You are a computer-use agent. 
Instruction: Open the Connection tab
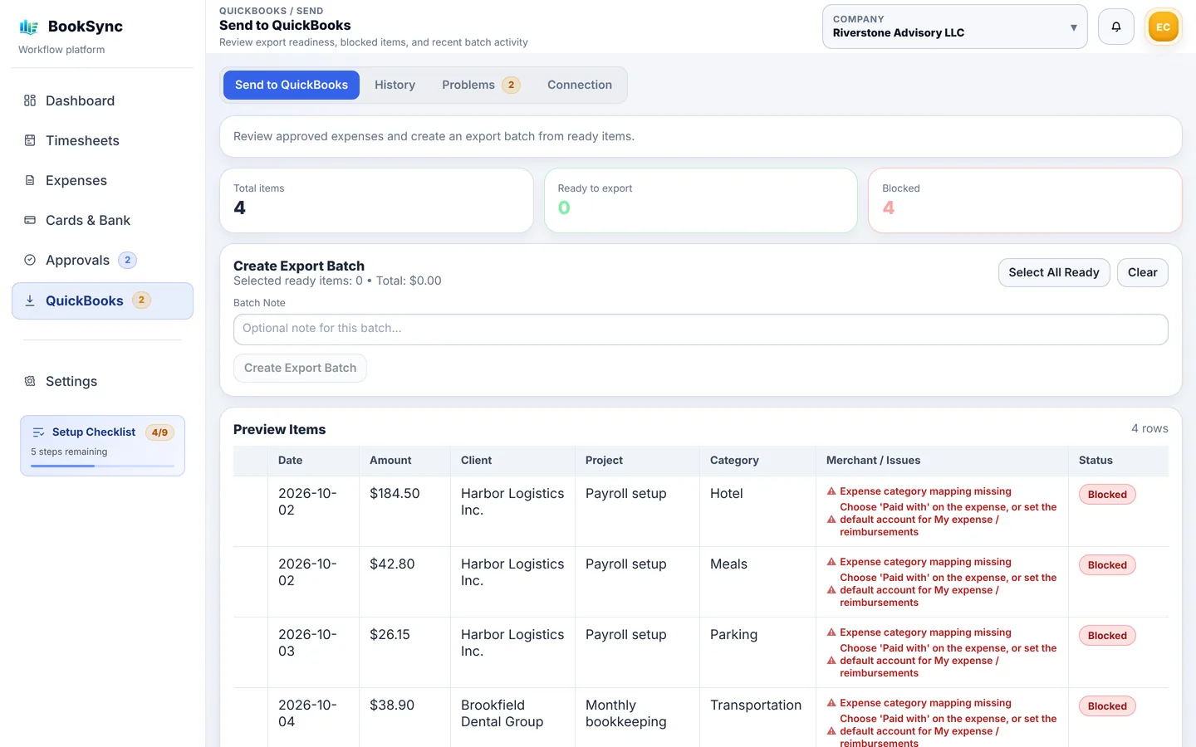click(580, 85)
